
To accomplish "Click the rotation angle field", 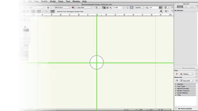I will 154,8.
